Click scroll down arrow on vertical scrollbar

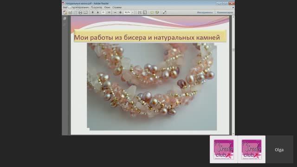(x=233, y=134)
